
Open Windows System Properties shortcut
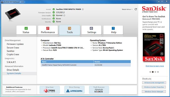coord(154,87)
